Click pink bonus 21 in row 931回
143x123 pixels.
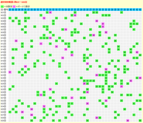coord(72,98)
